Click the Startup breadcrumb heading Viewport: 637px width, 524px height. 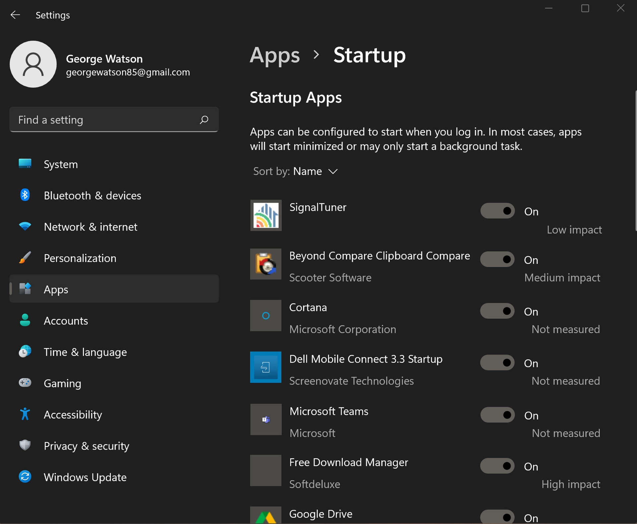coord(370,55)
